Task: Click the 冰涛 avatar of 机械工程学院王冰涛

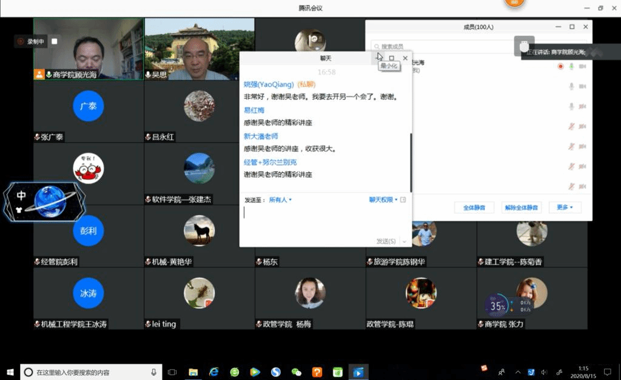Action: click(89, 293)
